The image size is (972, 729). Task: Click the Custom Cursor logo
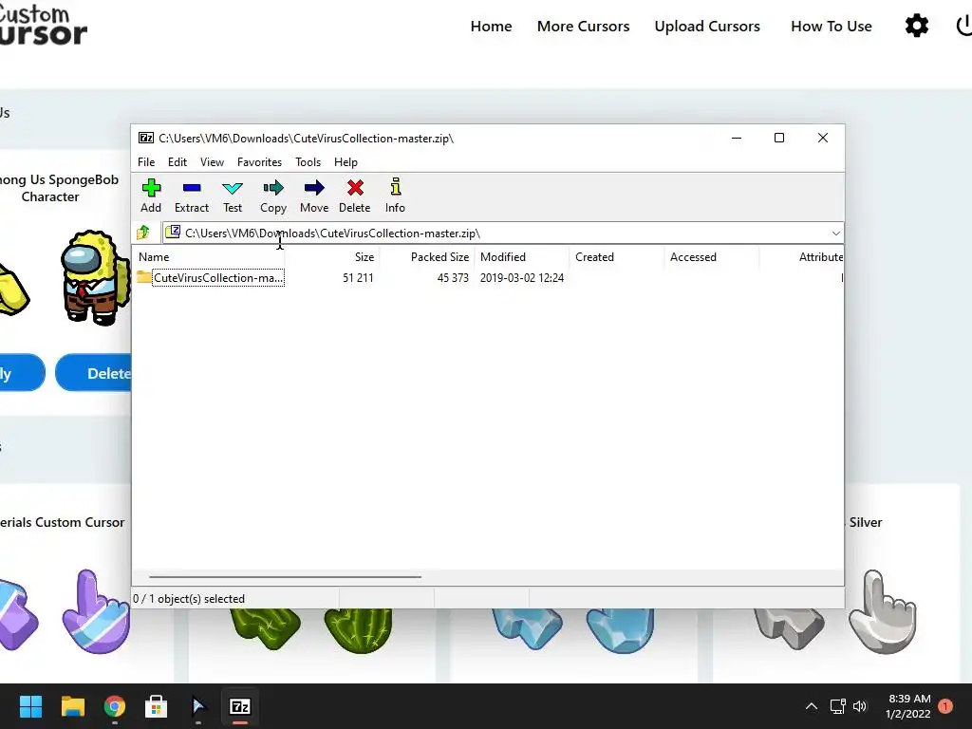click(42, 25)
